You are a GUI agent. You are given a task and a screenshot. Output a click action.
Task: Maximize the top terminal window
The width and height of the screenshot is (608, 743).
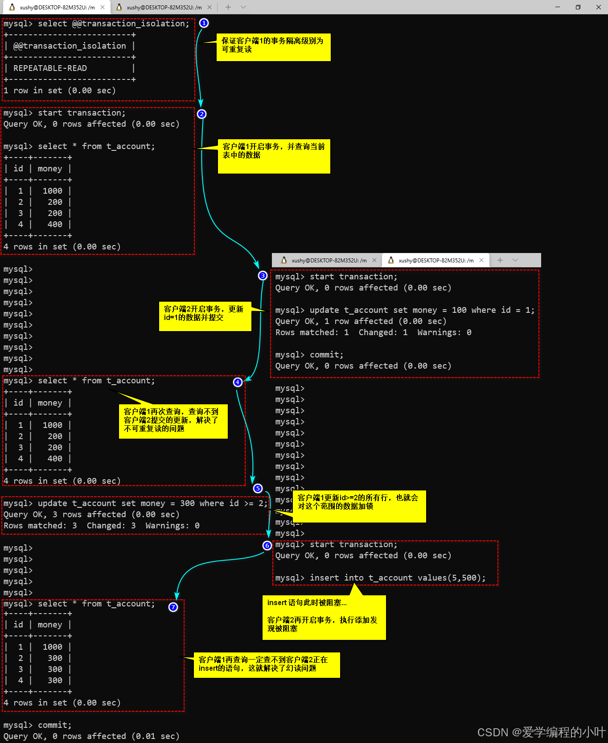tap(578, 7)
